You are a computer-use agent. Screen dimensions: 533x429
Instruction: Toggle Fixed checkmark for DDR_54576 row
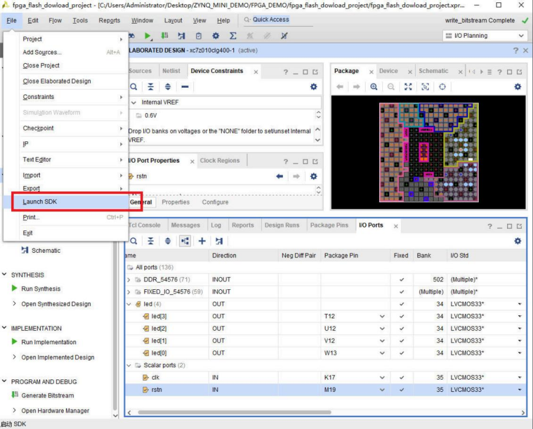point(402,280)
